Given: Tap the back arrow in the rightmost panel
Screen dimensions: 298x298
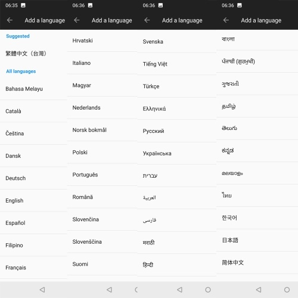Looking at the screenshot, I should (x=226, y=20).
